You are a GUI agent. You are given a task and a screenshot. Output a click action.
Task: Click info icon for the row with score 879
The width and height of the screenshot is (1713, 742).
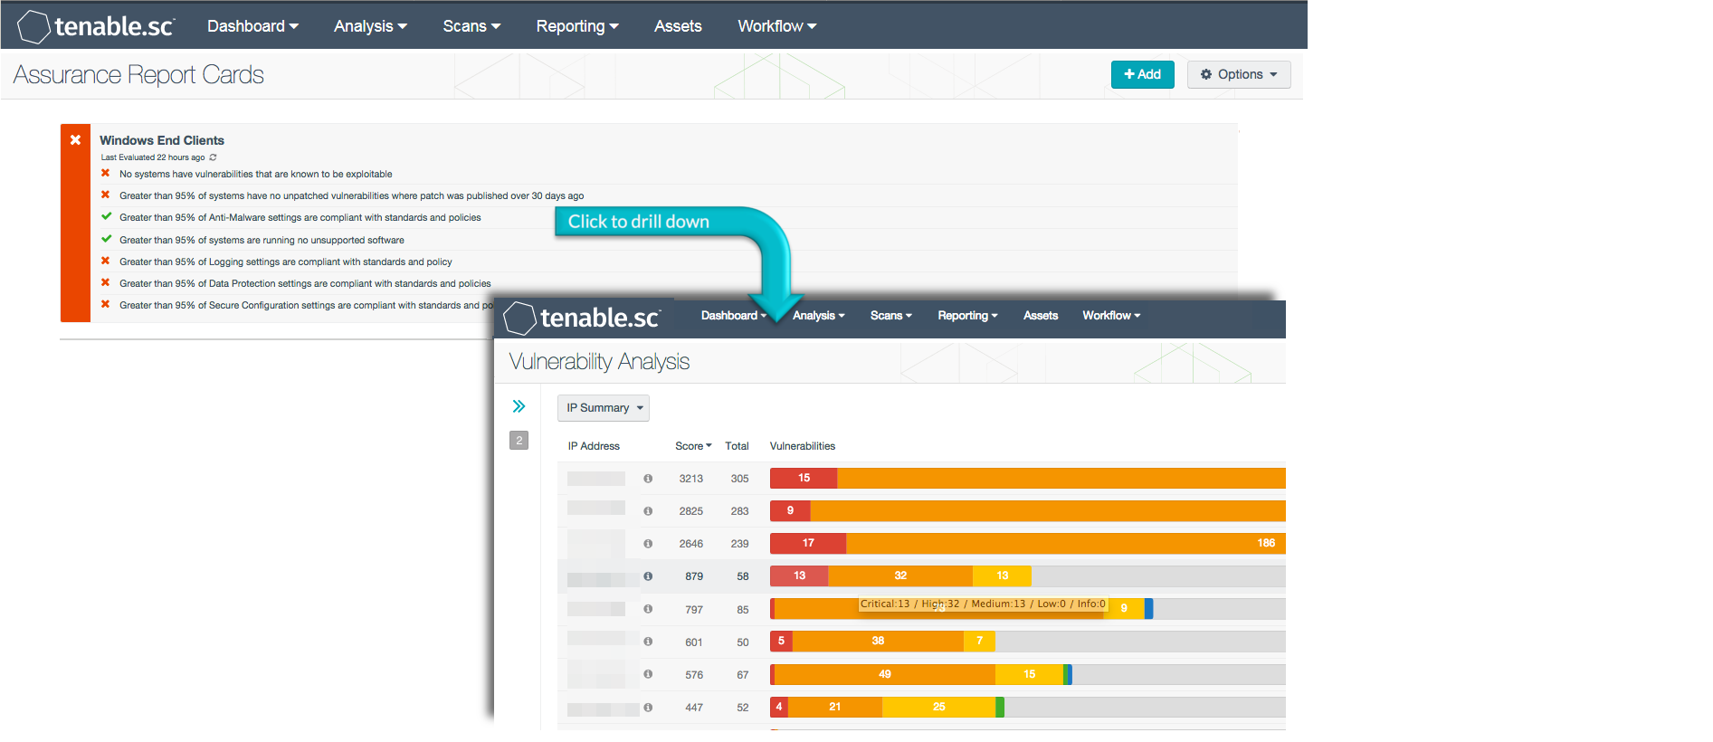tap(648, 576)
